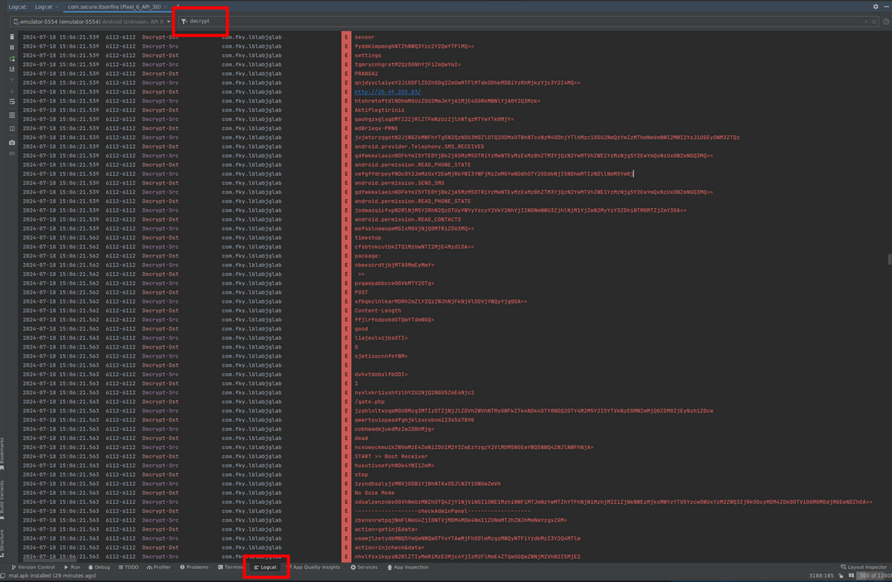892x582 pixels.
Task: Open the Profiler tool window tab
Action: (x=158, y=567)
